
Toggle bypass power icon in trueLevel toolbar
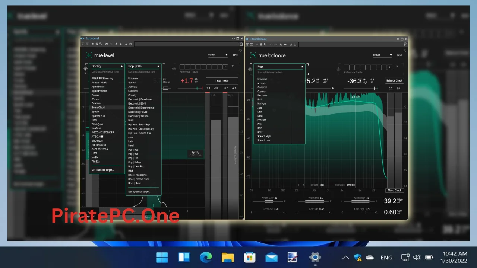point(130,44)
